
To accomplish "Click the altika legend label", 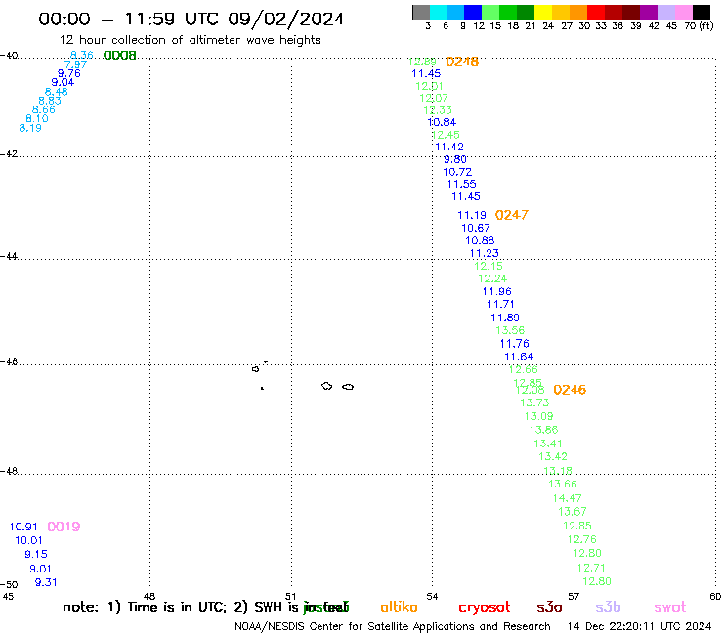I will pos(399,607).
